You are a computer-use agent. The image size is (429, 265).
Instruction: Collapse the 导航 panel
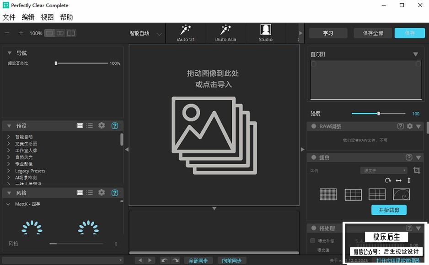[10, 53]
